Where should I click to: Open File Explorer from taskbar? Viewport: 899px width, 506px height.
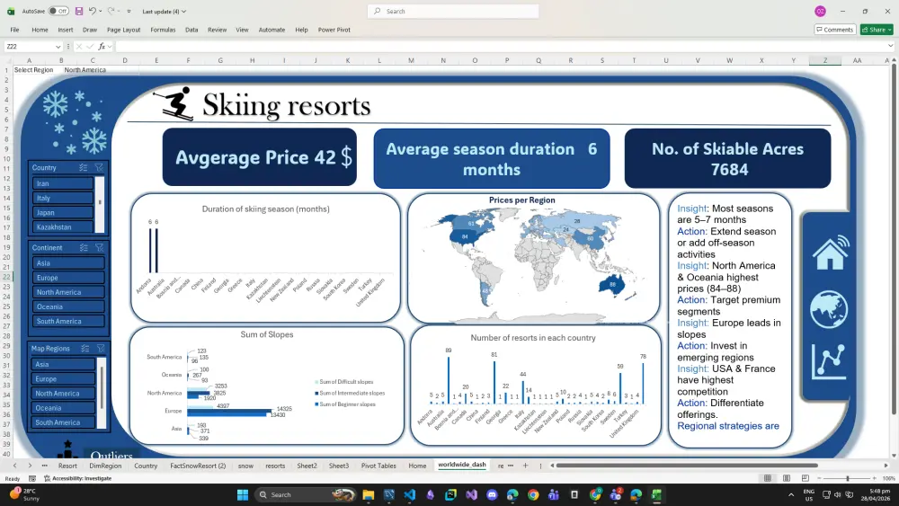click(368, 494)
